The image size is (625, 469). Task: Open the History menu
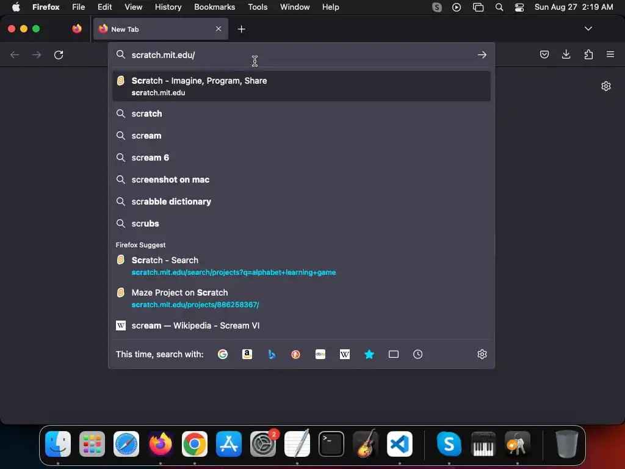(x=168, y=7)
